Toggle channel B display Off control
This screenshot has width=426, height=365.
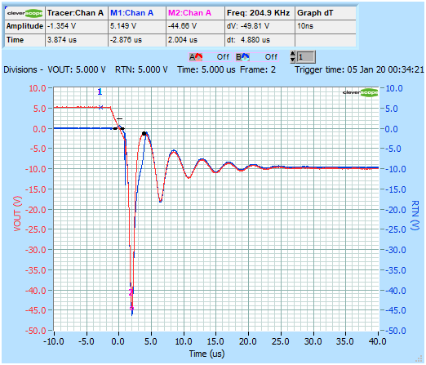click(271, 57)
